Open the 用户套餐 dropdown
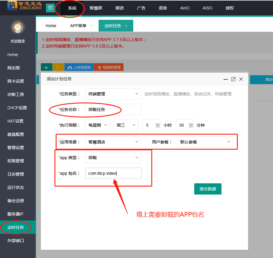Viewport: 273px width, 258px height. pyautogui.click(x=205, y=142)
